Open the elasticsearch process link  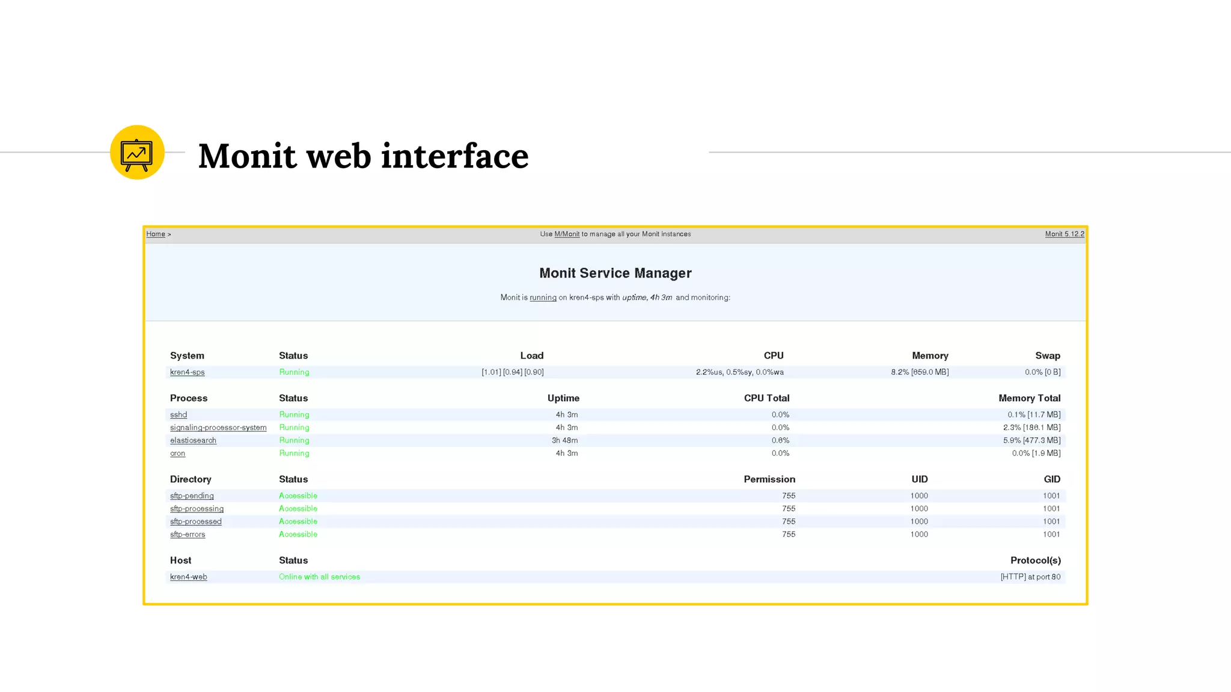click(193, 440)
